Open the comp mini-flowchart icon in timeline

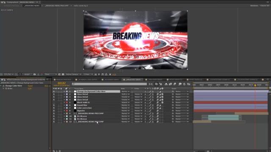click(x=151, y=84)
